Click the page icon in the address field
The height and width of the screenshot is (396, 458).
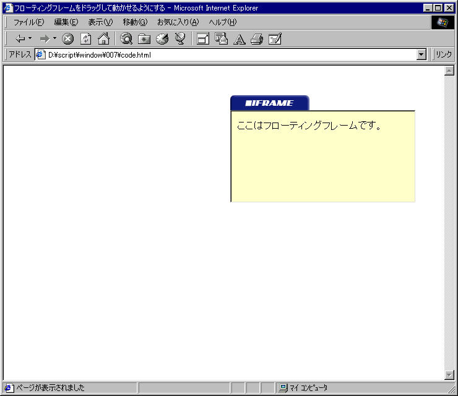coord(40,54)
